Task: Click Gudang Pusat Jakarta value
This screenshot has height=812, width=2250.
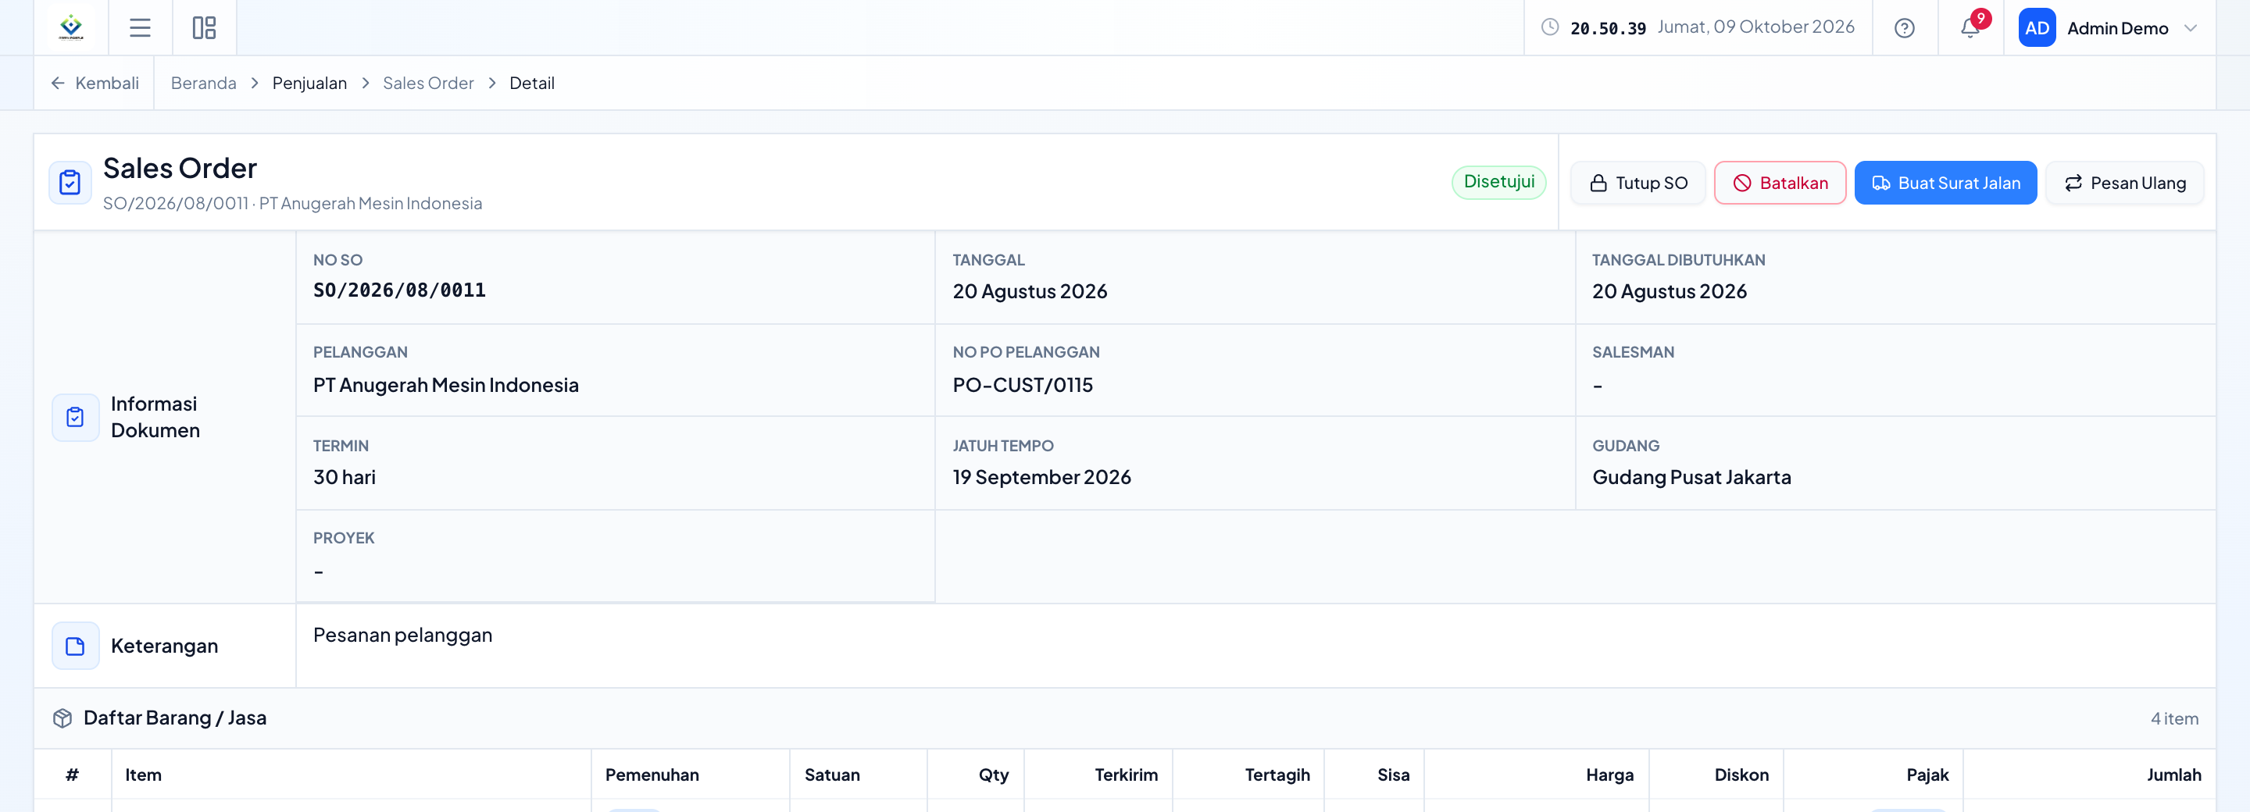Action: point(1691,478)
